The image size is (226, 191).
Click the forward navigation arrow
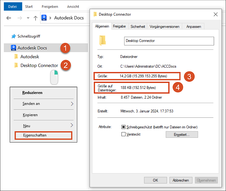(20, 18)
